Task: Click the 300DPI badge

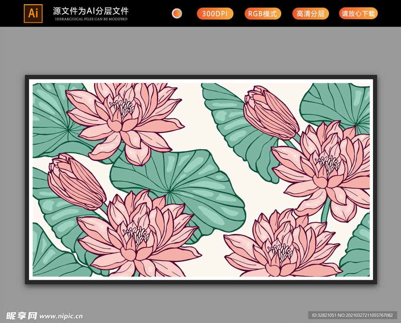Action: (215, 13)
